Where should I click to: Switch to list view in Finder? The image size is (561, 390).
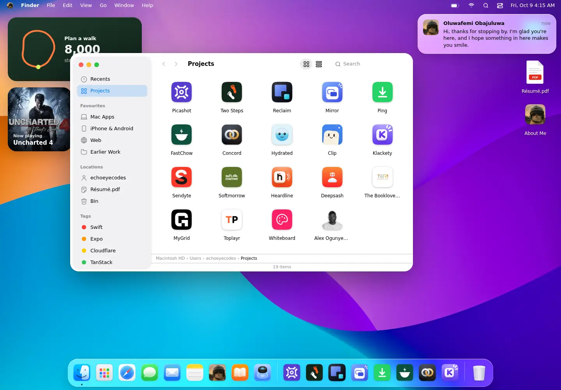(319, 64)
